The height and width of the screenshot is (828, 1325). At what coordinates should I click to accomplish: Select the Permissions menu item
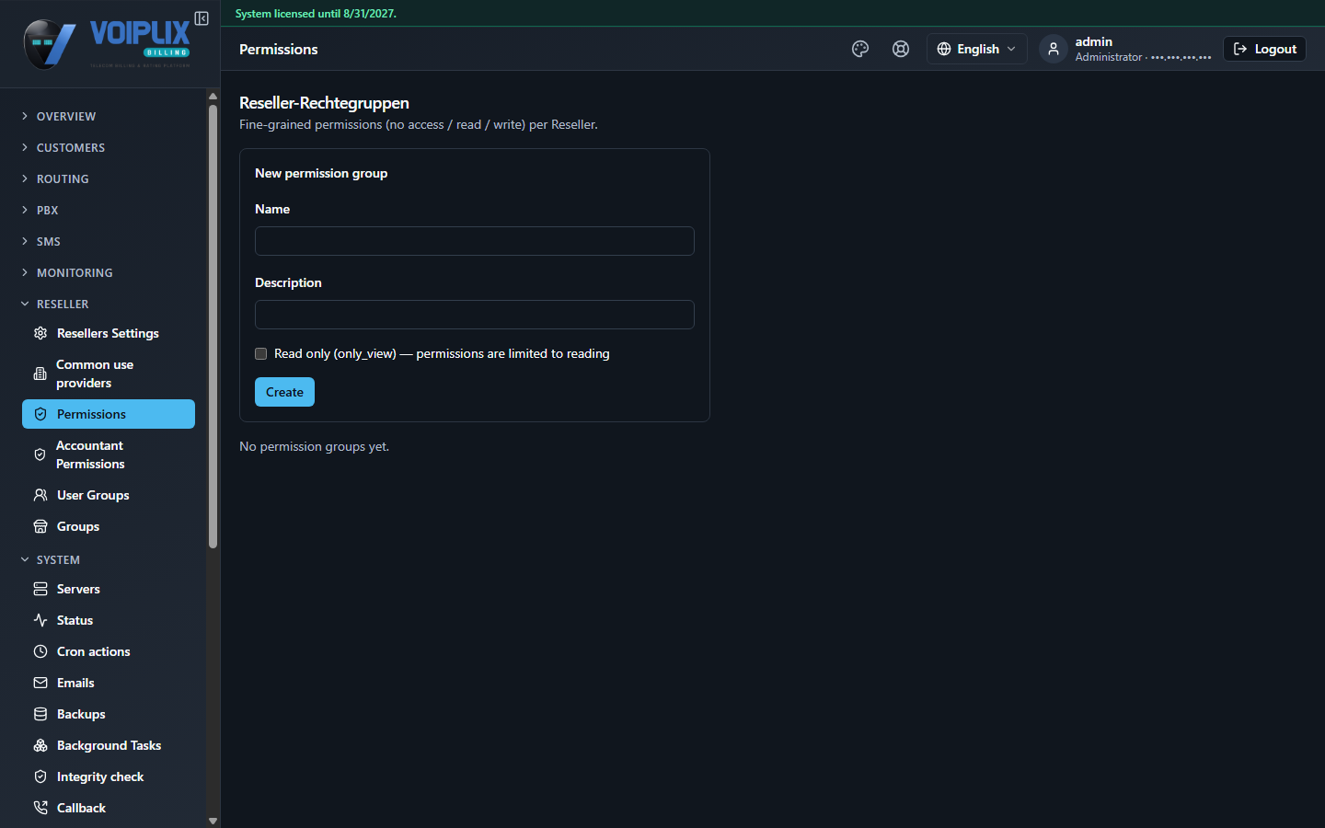109,414
